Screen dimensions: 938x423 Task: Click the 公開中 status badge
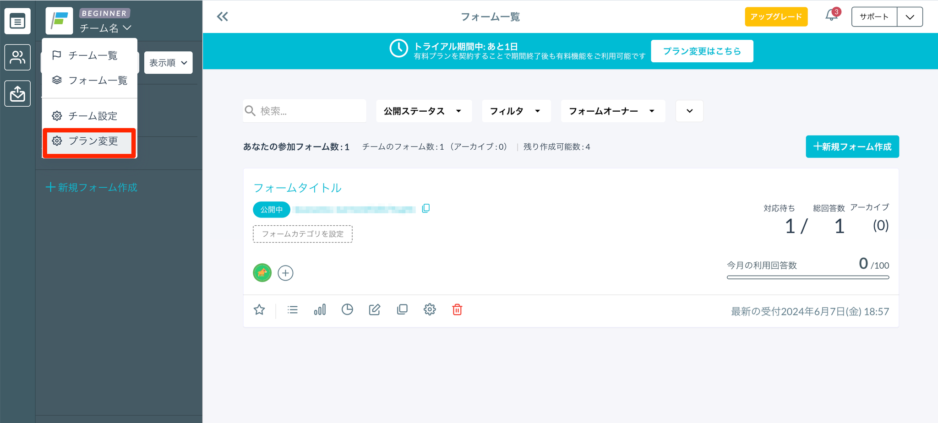tap(272, 209)
